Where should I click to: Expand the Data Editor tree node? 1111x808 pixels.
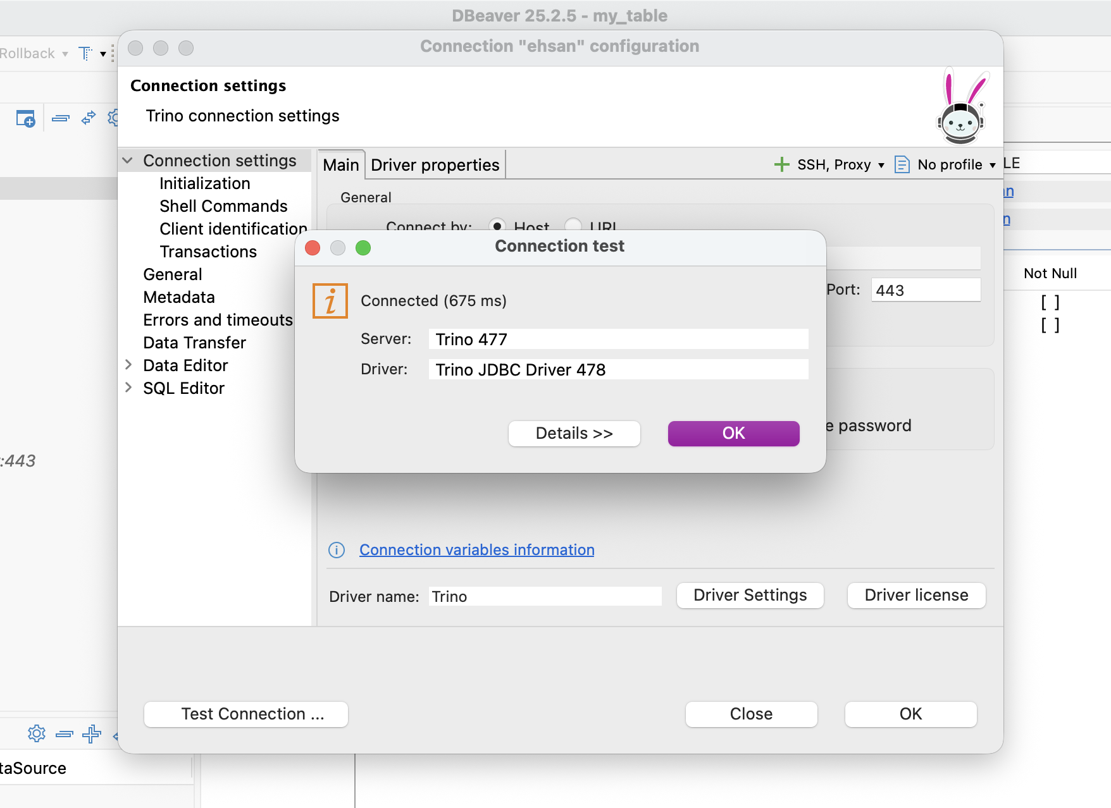pos(128,365)
